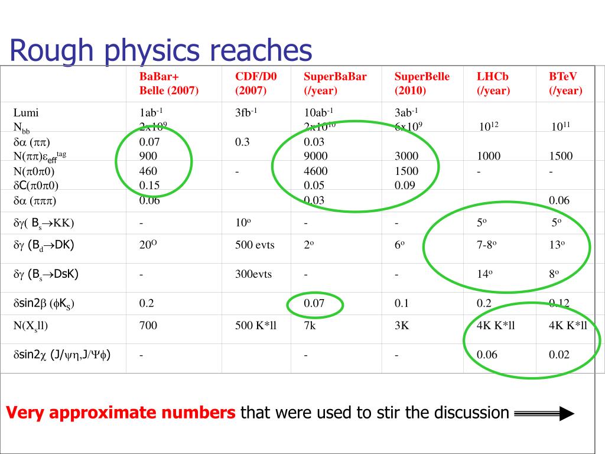Image resolution: width=605 pixels, height=454 pixels.
Task: Click the 'δα (πππ)' row label
Action: pyautogui.click(x=35, y=201)
